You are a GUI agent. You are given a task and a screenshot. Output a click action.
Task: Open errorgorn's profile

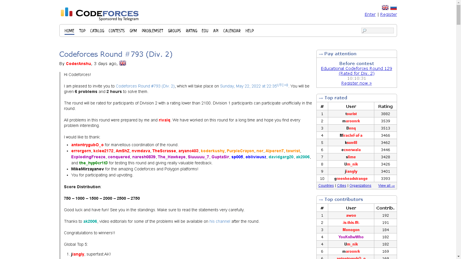pyautogui.click(x=81, y=151)
